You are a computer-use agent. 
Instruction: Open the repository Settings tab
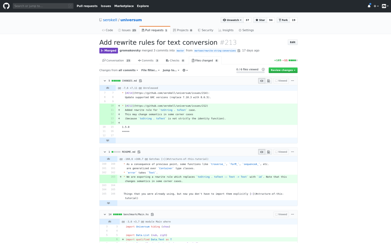(246, 30)
